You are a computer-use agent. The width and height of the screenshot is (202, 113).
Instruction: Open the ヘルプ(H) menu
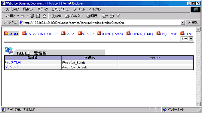click(x=95, y=9)
